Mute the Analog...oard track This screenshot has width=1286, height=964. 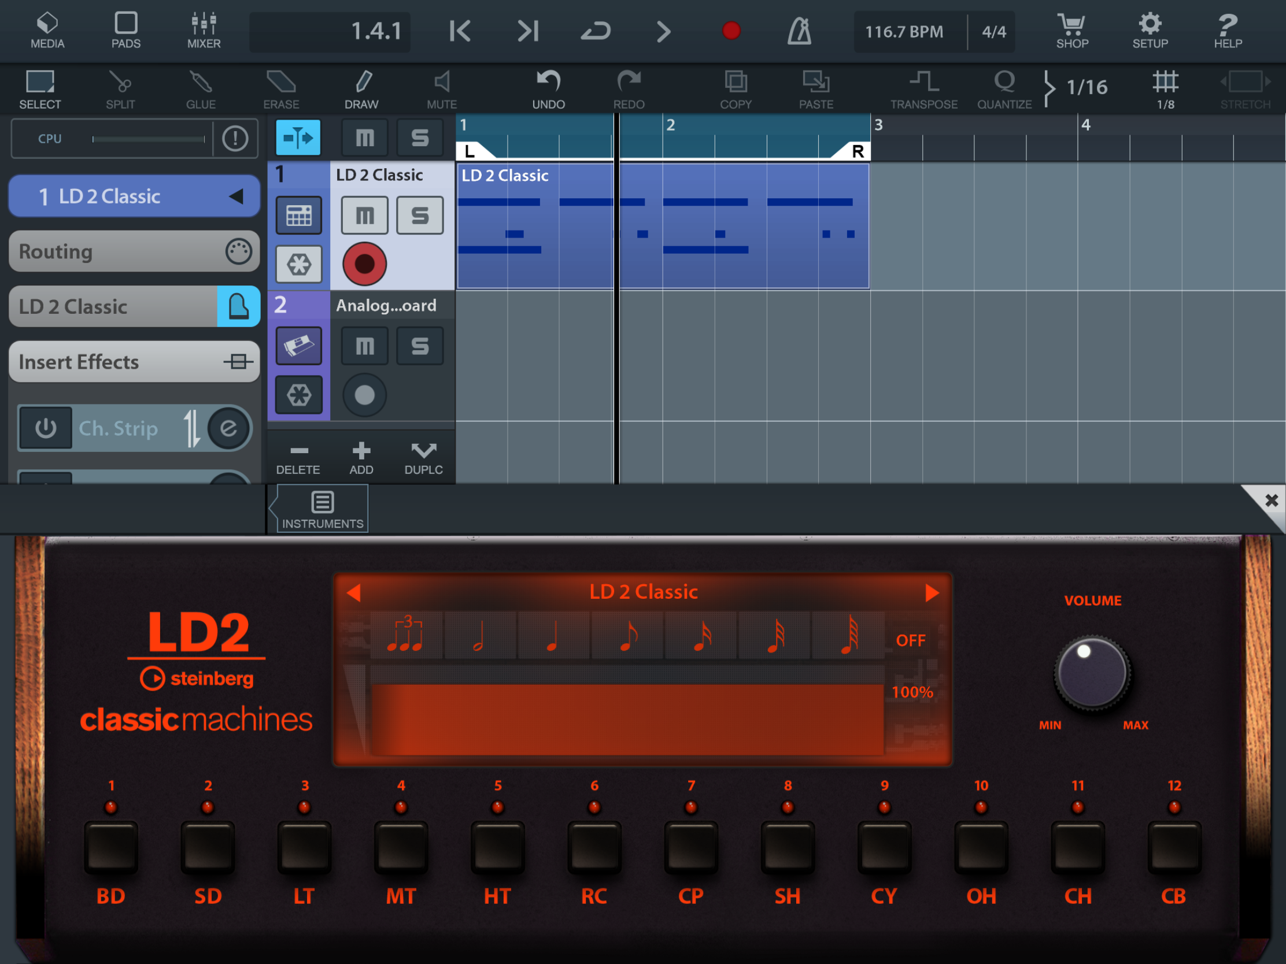pyautogui.click(x=364, y=346)
